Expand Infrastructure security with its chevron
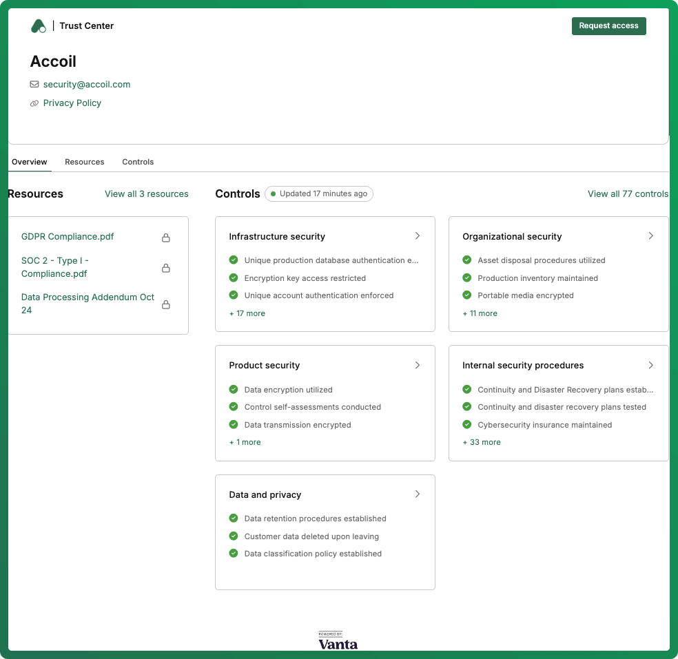 418,236
